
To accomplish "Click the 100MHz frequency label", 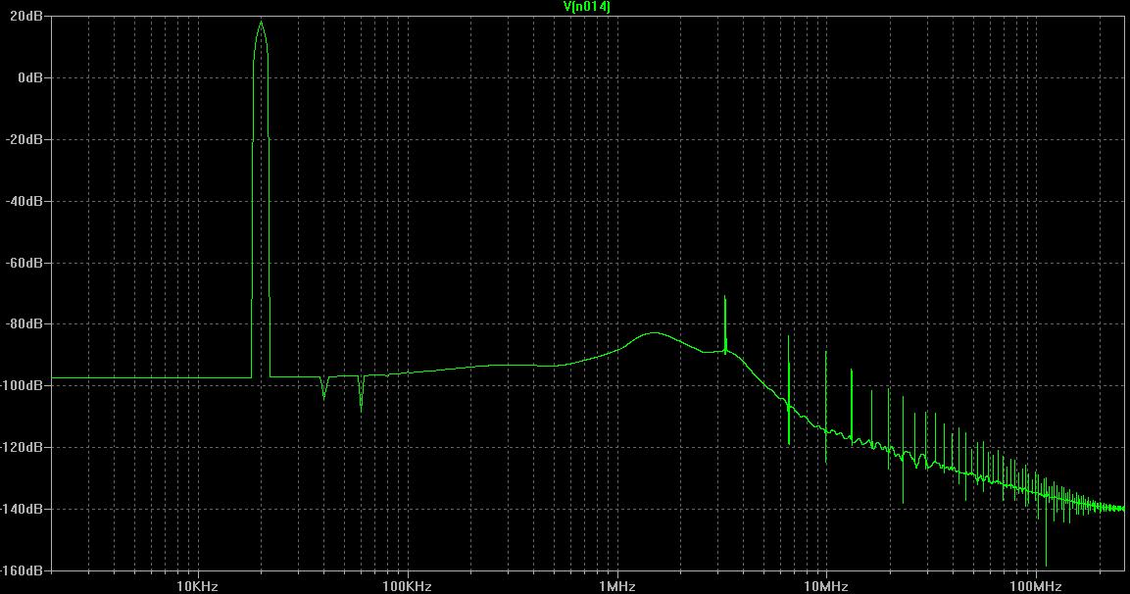I will click(x=1036, y=586).
